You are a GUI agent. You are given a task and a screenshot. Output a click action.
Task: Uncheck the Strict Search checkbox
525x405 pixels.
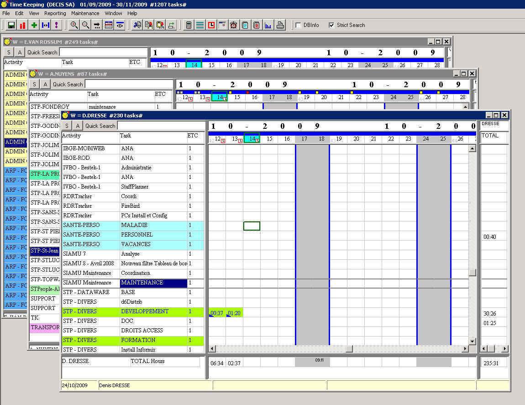tap(332, 25)
